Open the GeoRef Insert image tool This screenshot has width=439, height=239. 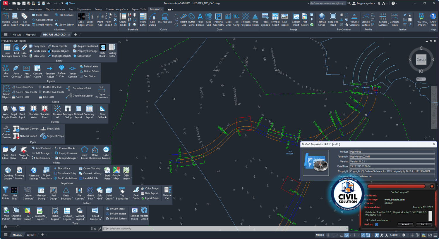(x=296, y=20)
